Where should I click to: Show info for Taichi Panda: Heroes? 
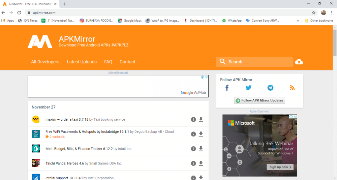(x=193, y=163)
